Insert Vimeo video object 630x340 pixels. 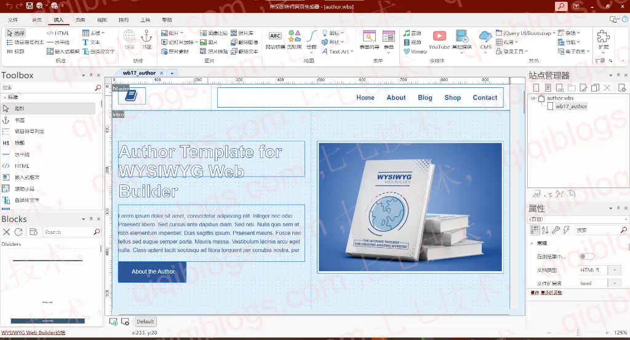point(415,52)
